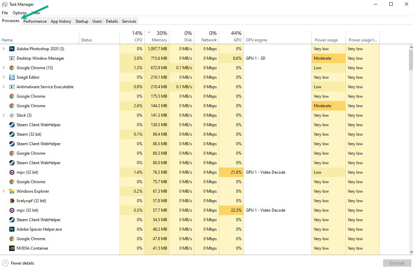Open the Options menu
Screen dimensions: 413x270
(20, 13)
